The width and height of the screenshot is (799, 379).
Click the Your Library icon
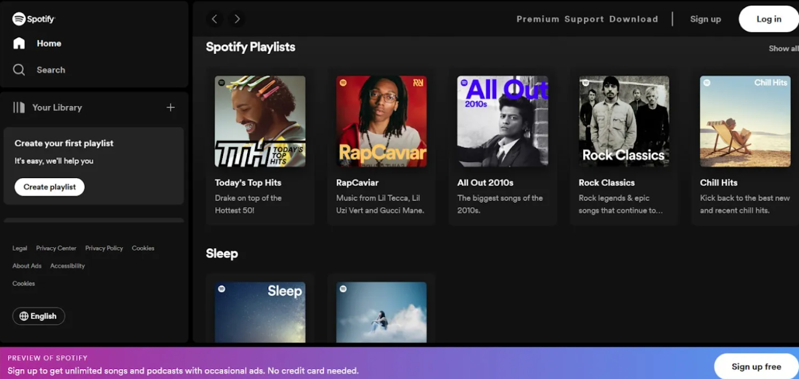19,107
